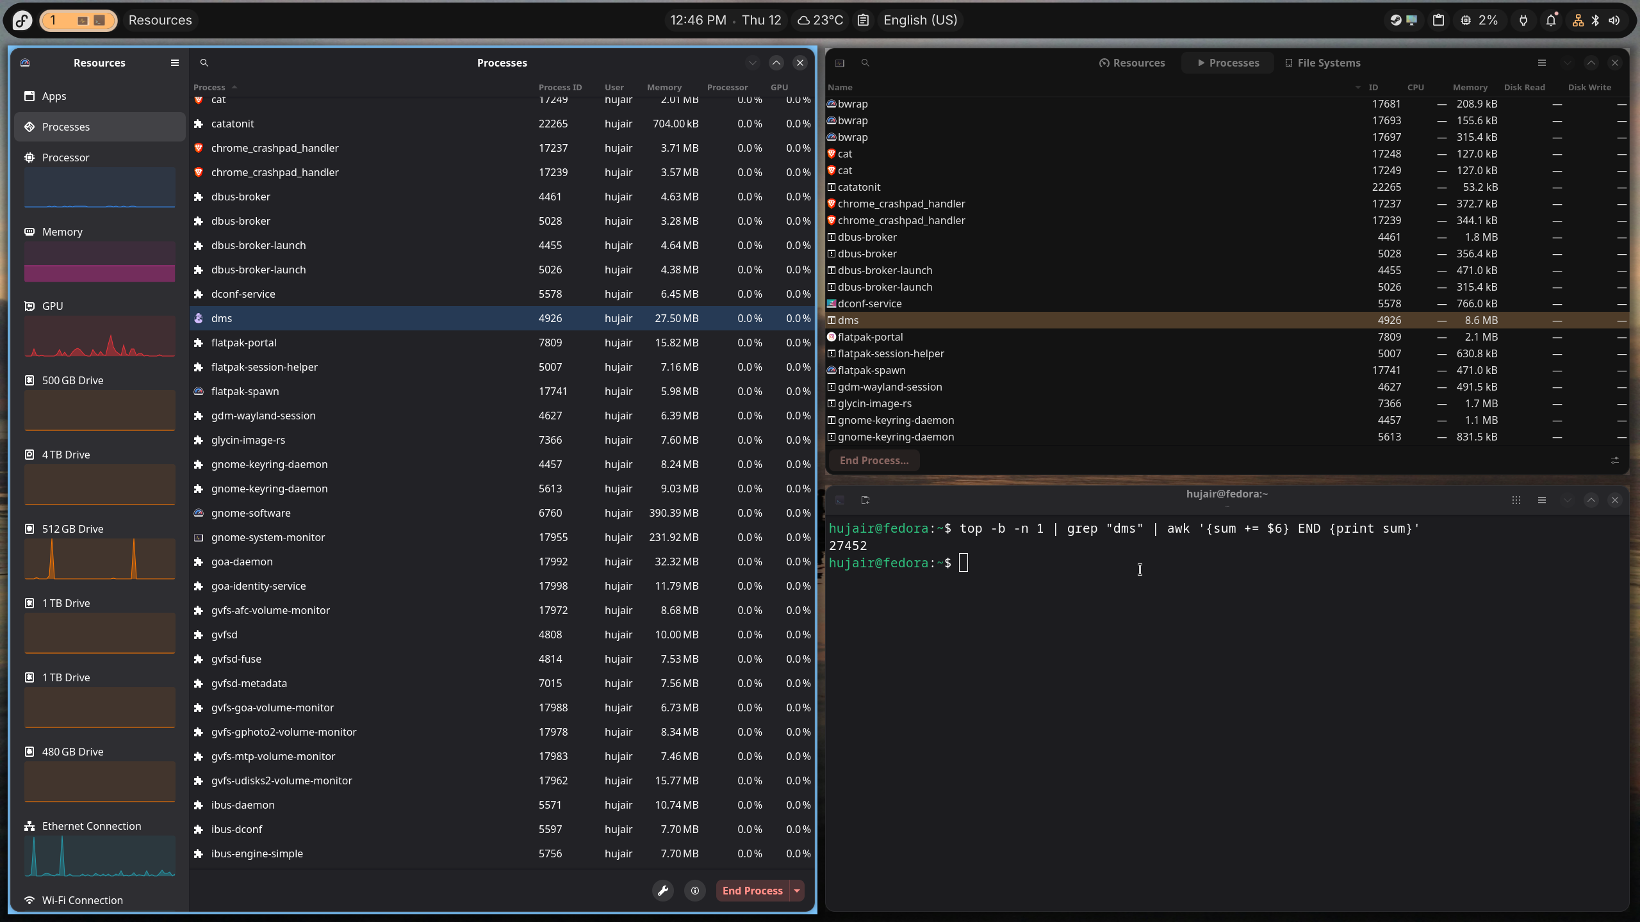Image resolution: width=1640 pixels, height=922 pixels.
Task: Toggle Name column sort in System Monitor
Action: (x=840, y=87)
